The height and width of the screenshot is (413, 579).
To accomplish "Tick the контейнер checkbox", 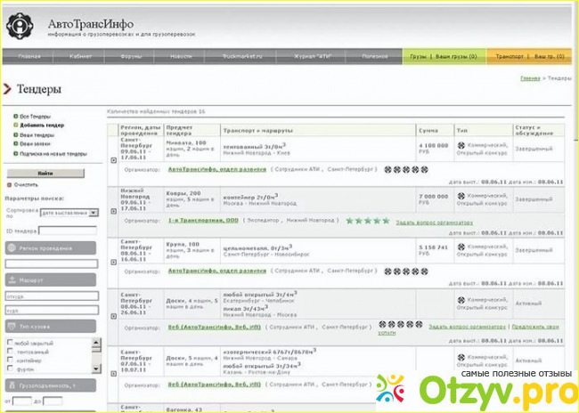I will pos(8,360).
